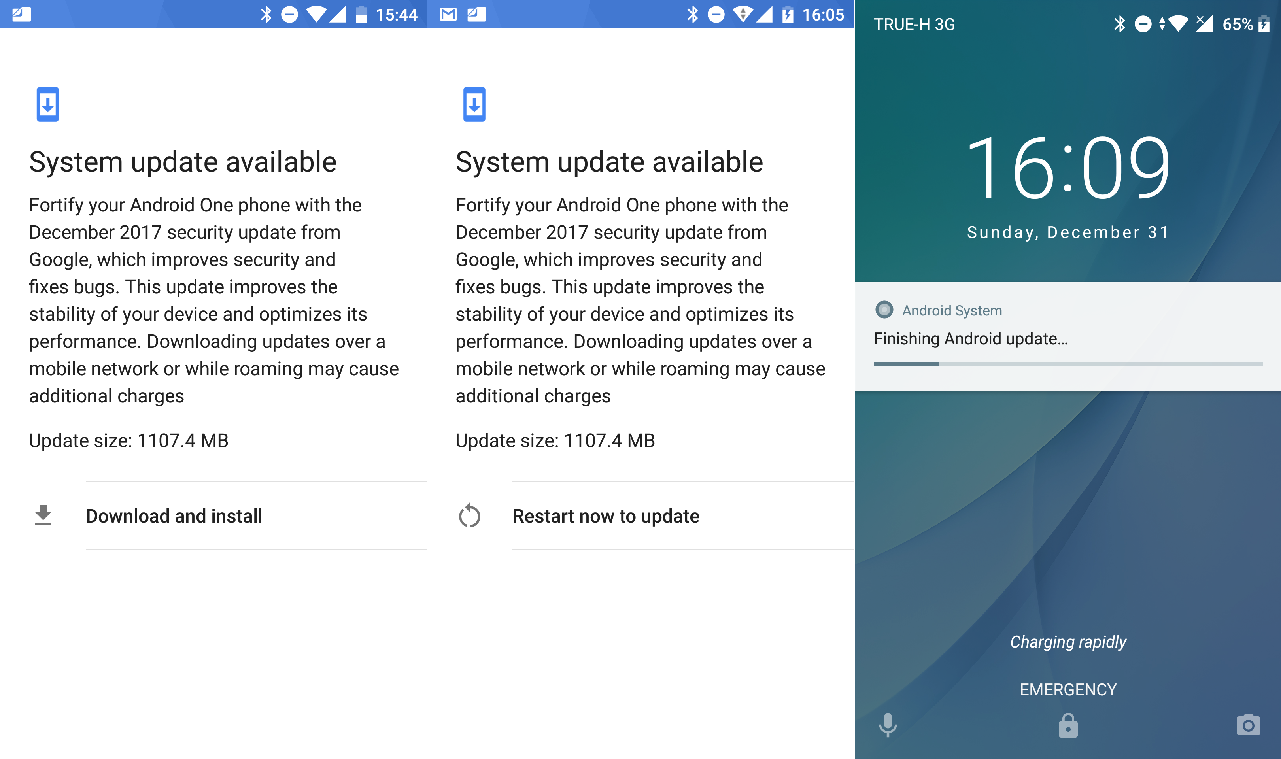Tap the mail notification icon in status bar

pos(448,14)
